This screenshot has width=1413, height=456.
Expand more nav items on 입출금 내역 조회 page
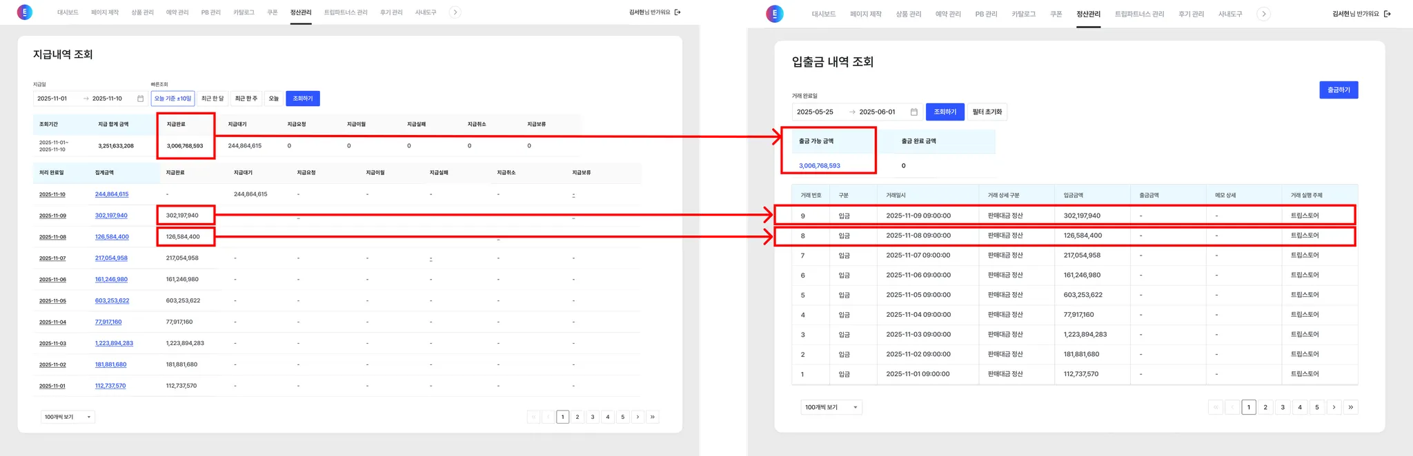[x=1263, y=14]
